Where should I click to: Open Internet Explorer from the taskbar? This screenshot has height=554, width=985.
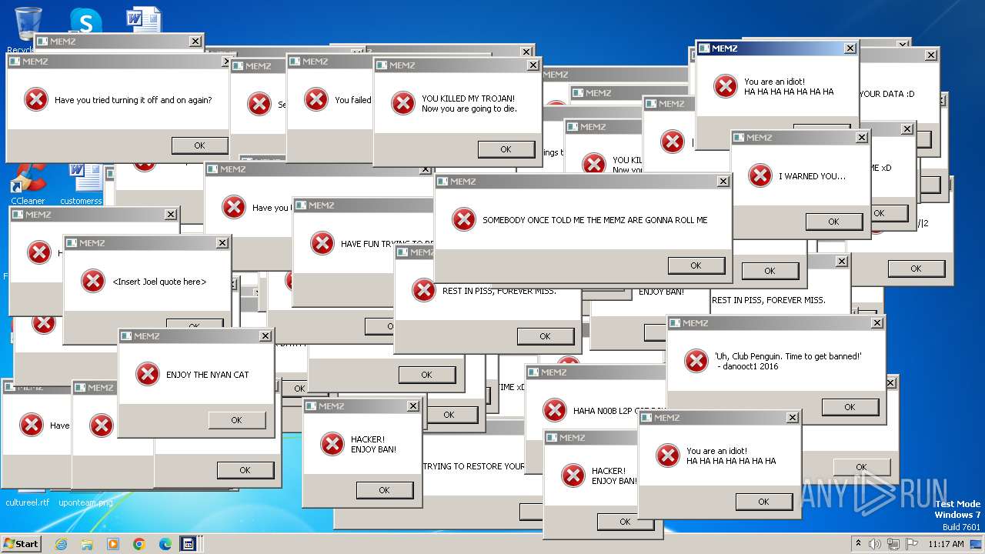tap(61, 544)
